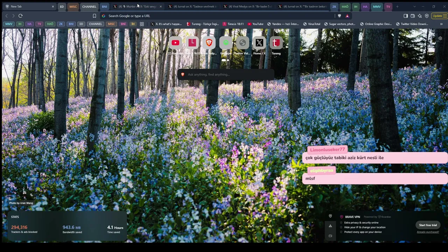This screenshot has width=448, height=252.
Task: Expand the HAÖ tab group in tab strip
Action: (x=345, y=7)
